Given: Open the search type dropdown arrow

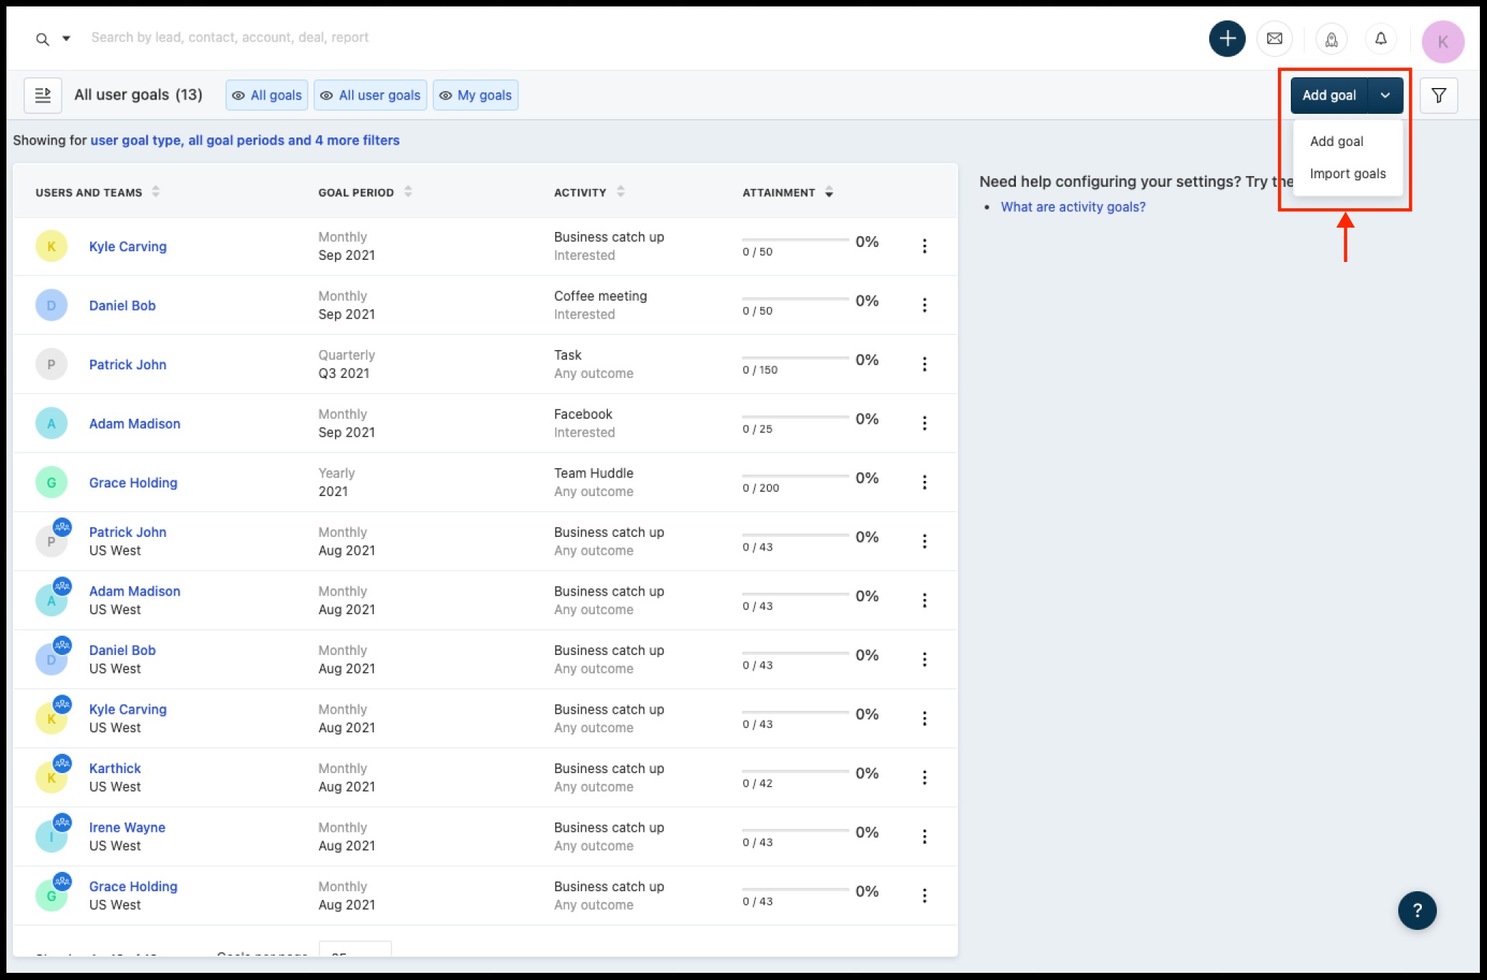Looking at the screenshot, I should coord(66,39).
